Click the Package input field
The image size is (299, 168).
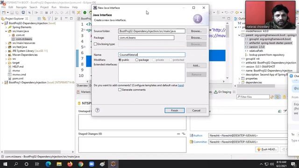[x=146, y=38]
